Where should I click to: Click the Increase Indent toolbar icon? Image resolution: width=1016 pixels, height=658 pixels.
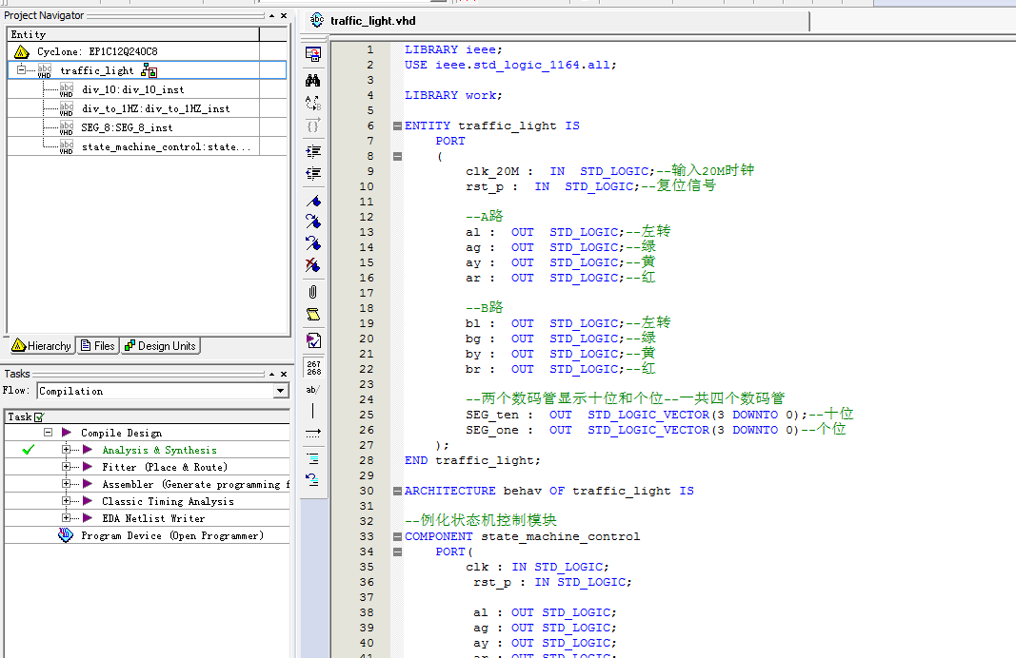(x=312, y=151)
